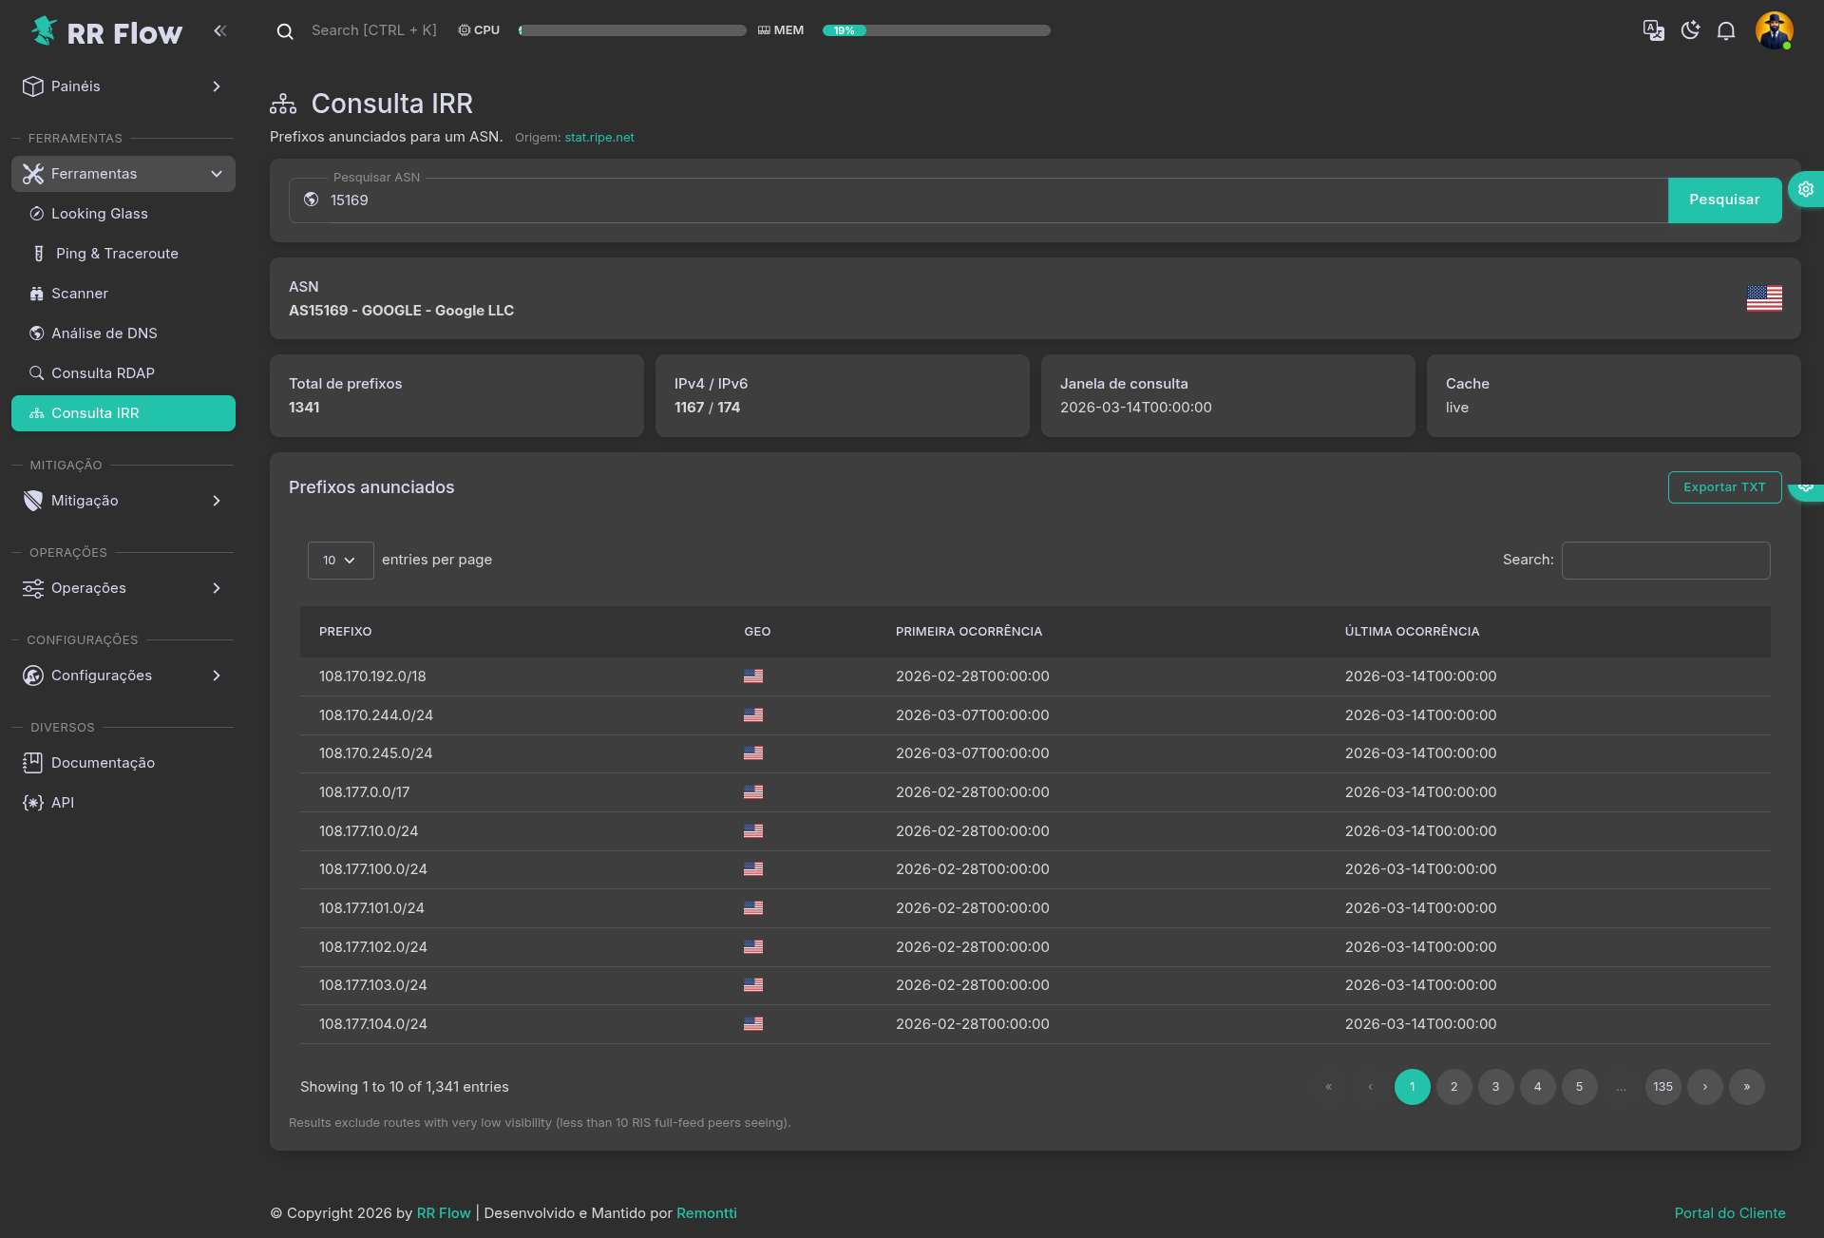Click the language translate icon
1824x1238 pixels.
(x=1653, y=30)
